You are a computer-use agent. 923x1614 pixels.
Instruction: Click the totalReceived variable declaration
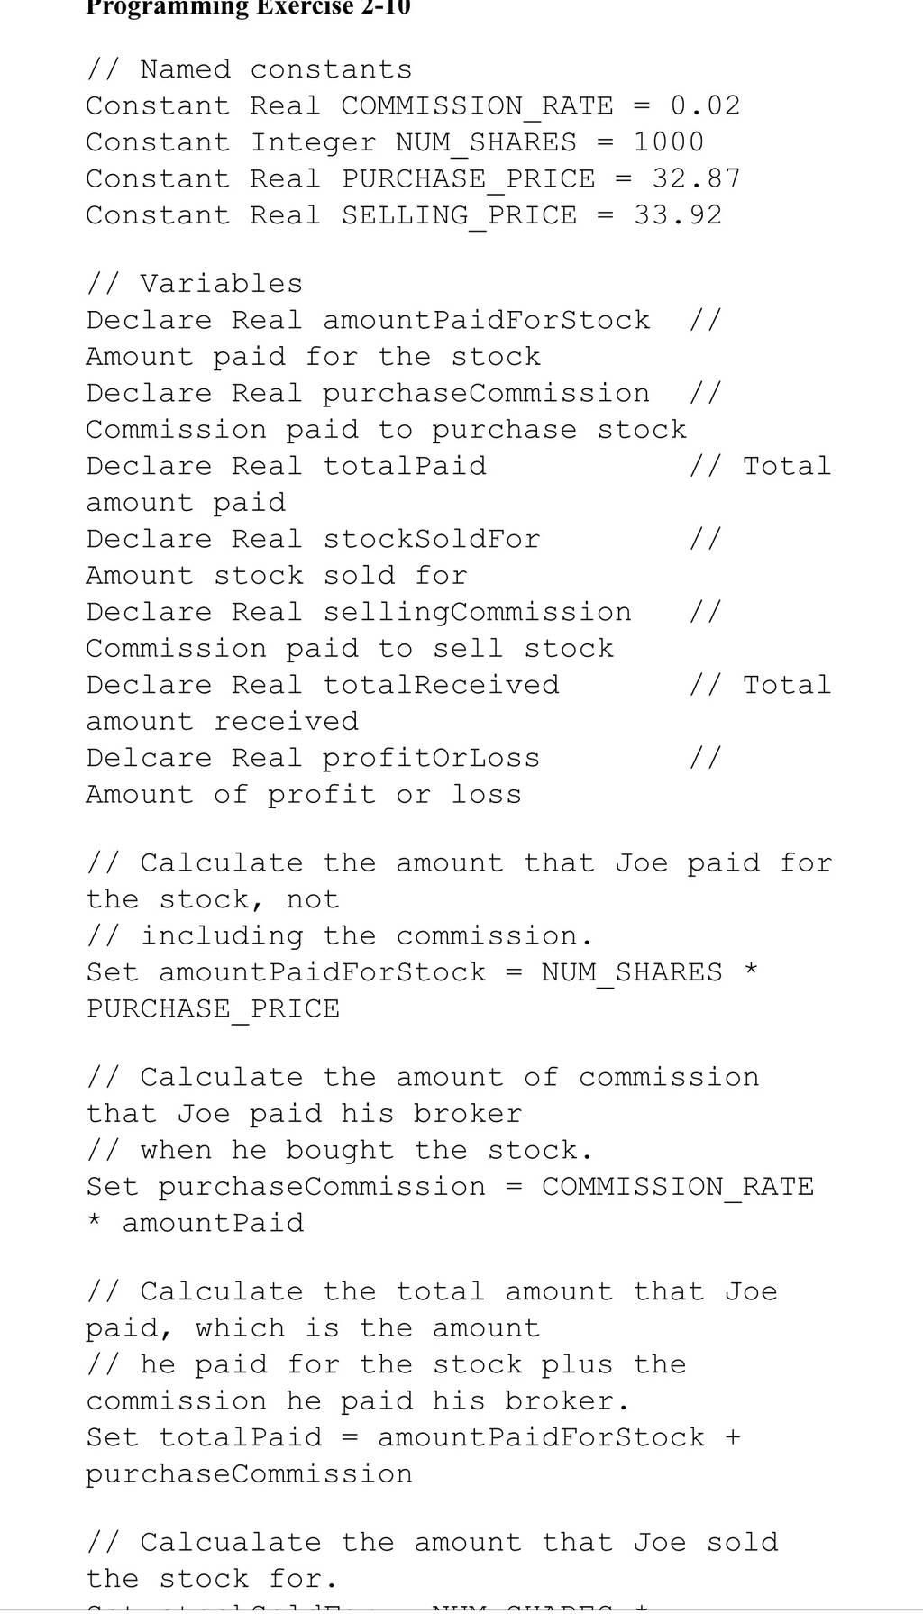point(322,685)
